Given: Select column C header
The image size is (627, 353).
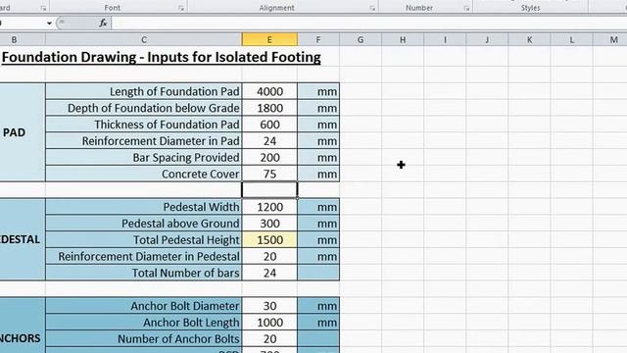Looking at the screenshot, I should pos(144,39).
